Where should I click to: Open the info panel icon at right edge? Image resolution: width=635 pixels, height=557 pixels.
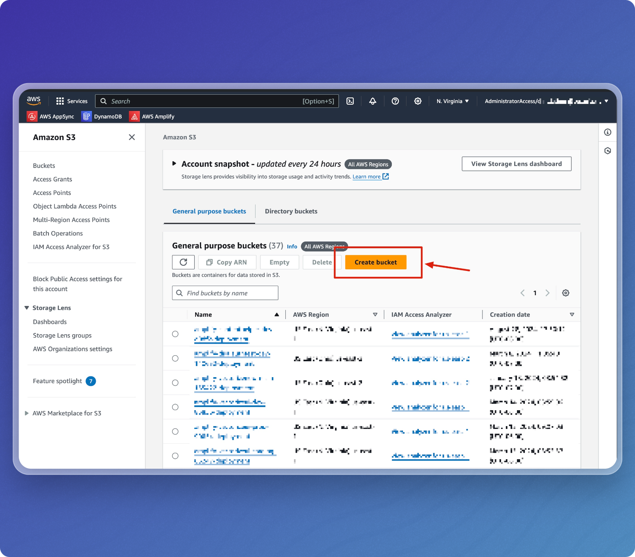(x=608, y=132)
